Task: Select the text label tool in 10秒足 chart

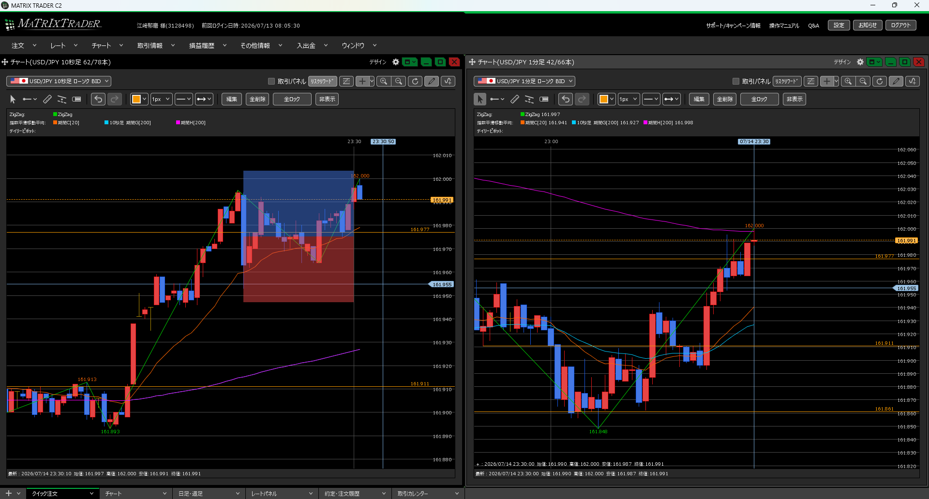Action: [x=76, y=99]
